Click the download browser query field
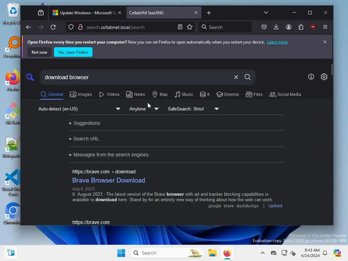Screen dimensions: 348x261 (138, 77)
